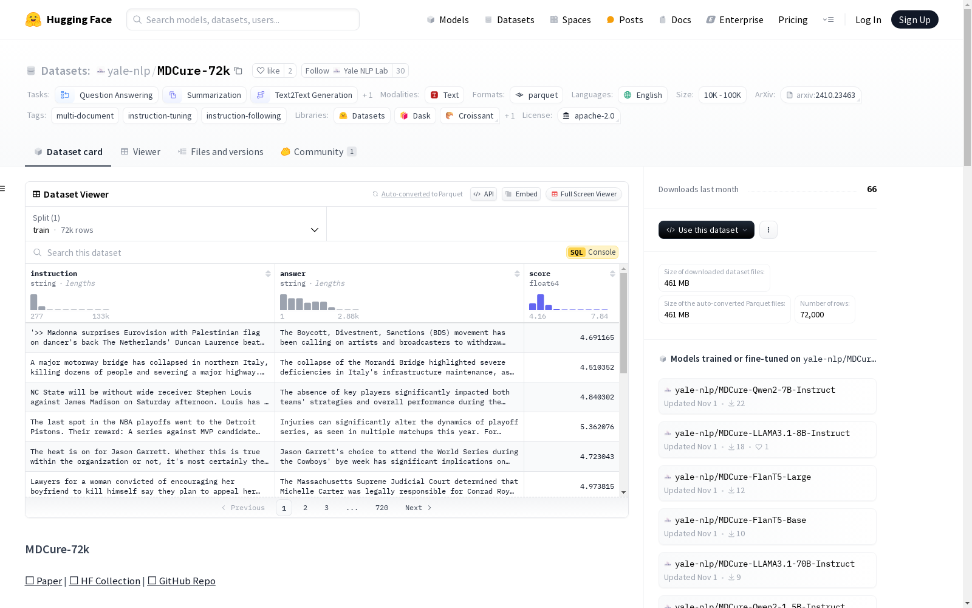The height and width of the screenshot is (608, 972).
Task: Open Enterprise in top navigation
Action: coord(734,19)
